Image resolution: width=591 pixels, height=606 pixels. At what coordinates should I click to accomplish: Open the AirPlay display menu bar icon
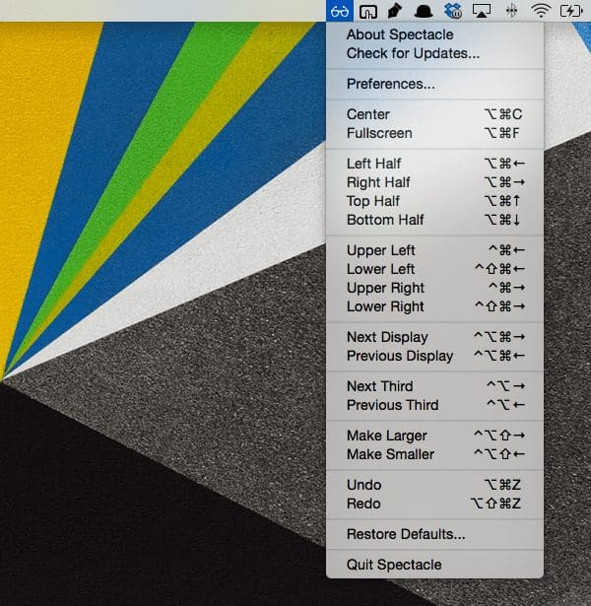[x=482, y=11]
